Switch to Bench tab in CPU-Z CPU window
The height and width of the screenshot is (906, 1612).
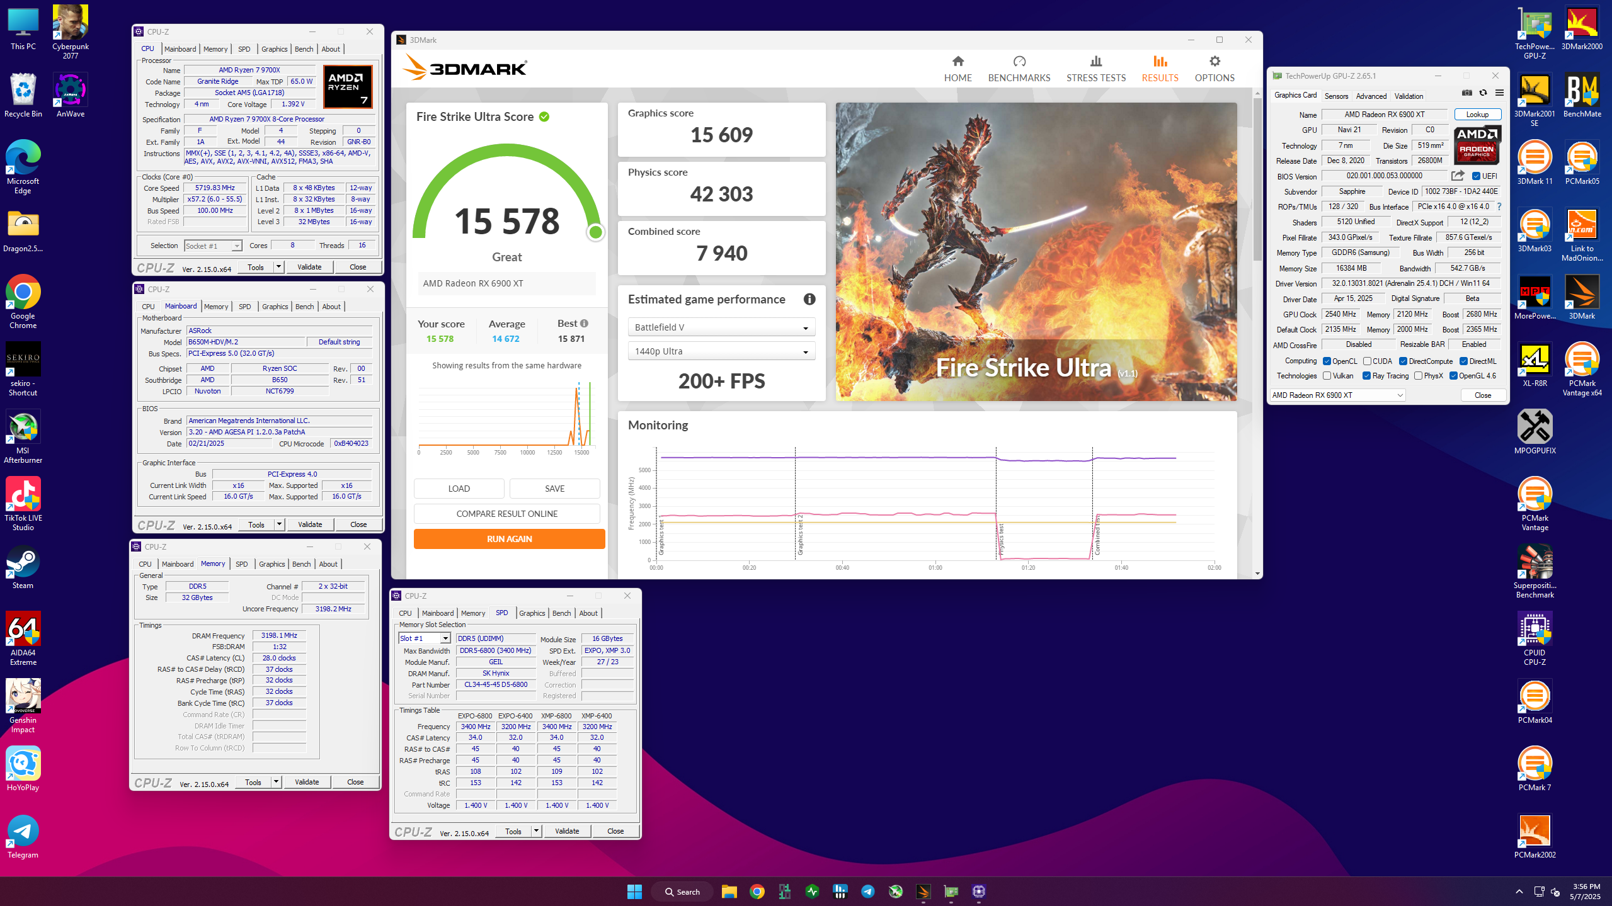pyautogui.click(x=304, y=49)
